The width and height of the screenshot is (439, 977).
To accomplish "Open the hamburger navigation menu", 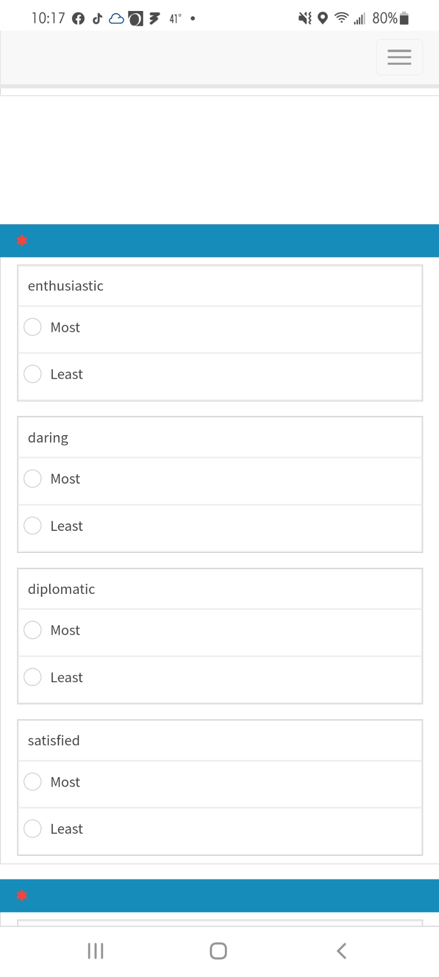I will click(x=399, y=57).
